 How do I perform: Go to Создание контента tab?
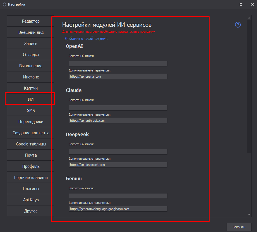(30, 133)
